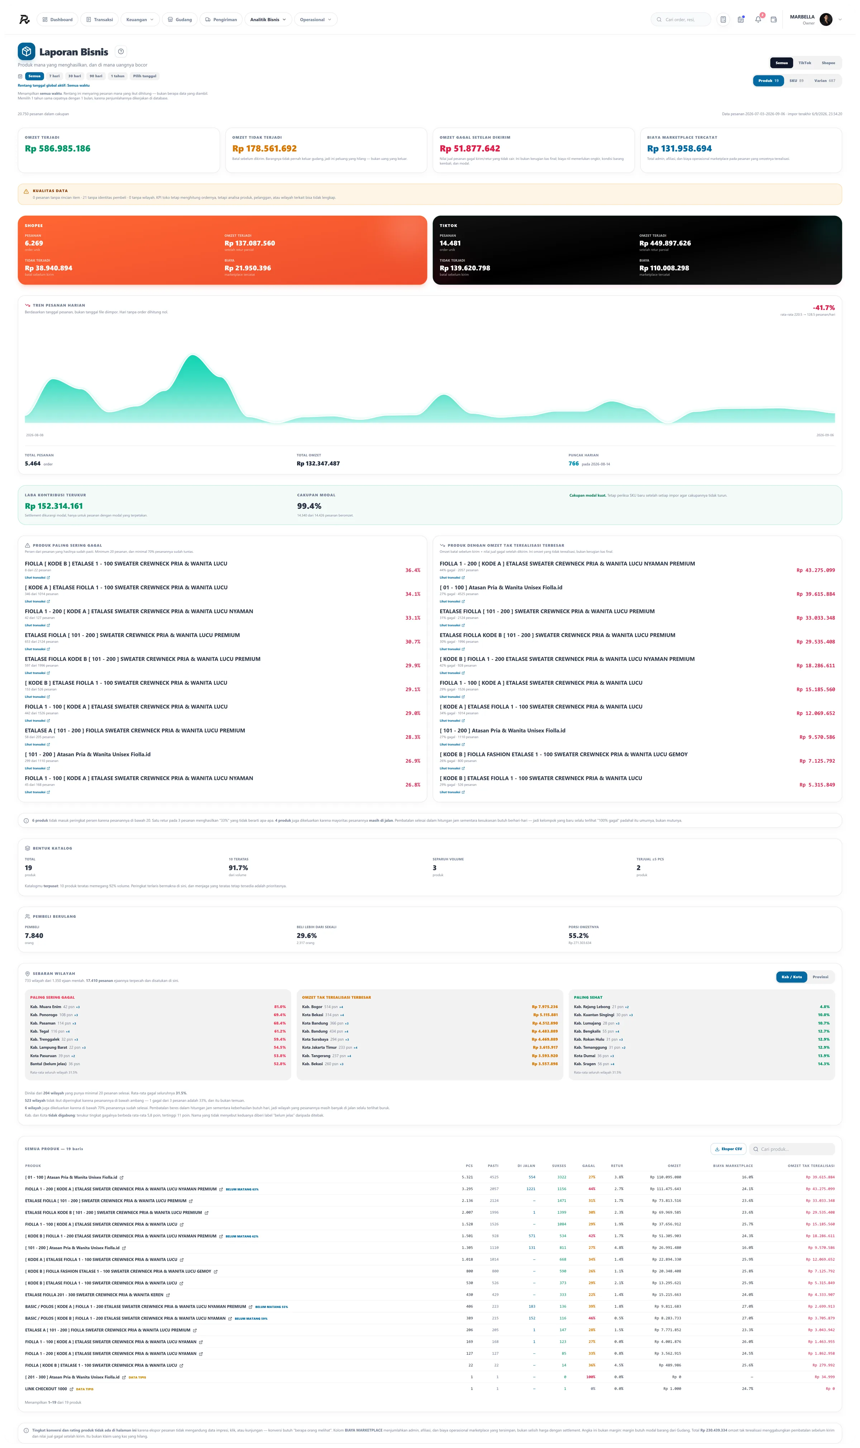Open external link icon for 'LINK CHECKOUT 1000' row
The width and height of the screenshot is (860, 1448).
72,1389
